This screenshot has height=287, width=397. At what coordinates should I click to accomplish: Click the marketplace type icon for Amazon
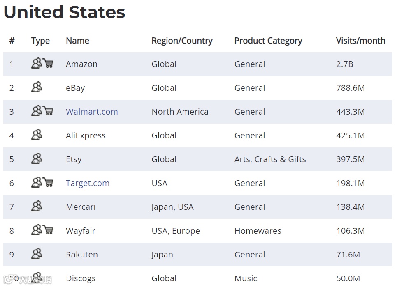(37, 64)
